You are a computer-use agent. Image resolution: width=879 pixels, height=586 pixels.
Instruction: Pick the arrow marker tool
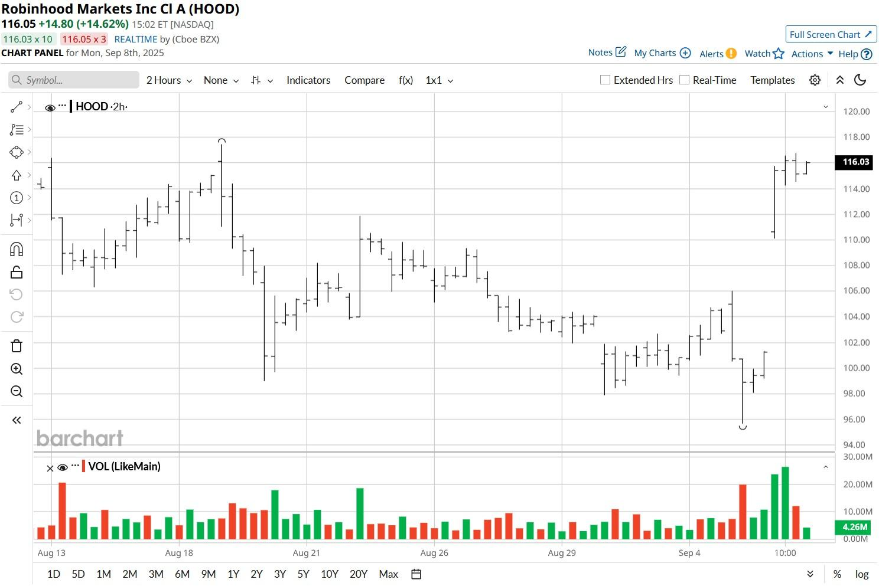[x=17, y=175]
